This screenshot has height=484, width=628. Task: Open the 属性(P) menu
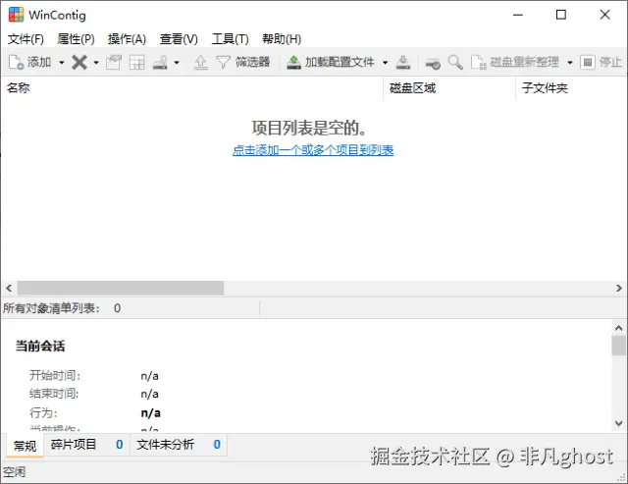click(x=77, y=39)
